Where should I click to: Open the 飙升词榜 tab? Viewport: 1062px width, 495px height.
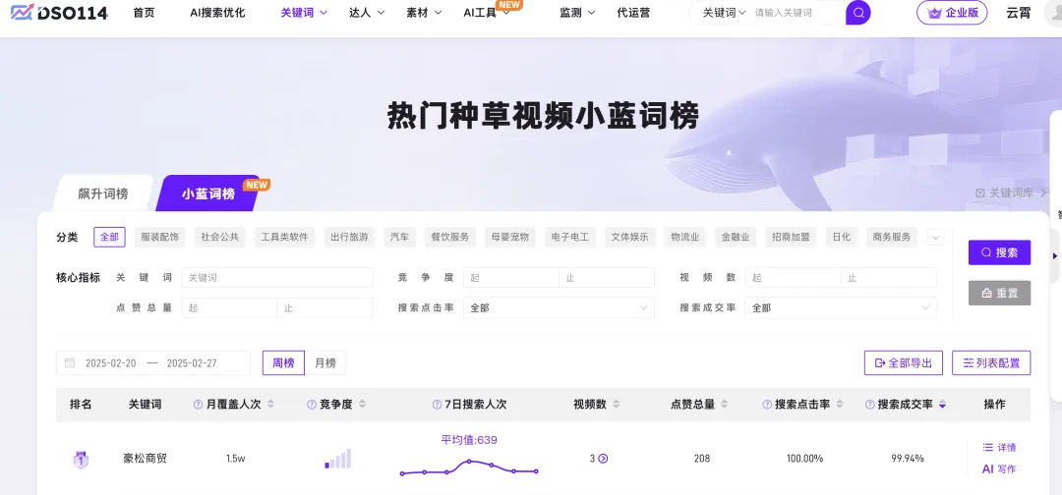click(103, 193)
